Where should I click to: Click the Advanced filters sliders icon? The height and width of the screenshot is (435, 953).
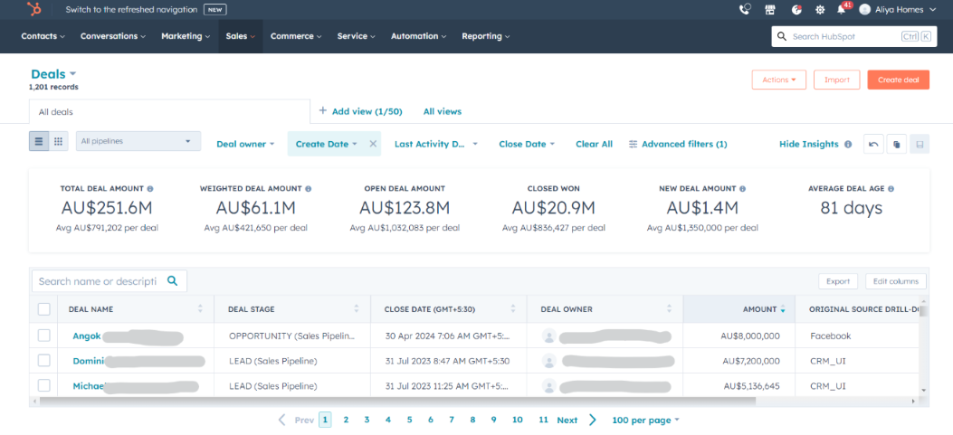point(634,144)
